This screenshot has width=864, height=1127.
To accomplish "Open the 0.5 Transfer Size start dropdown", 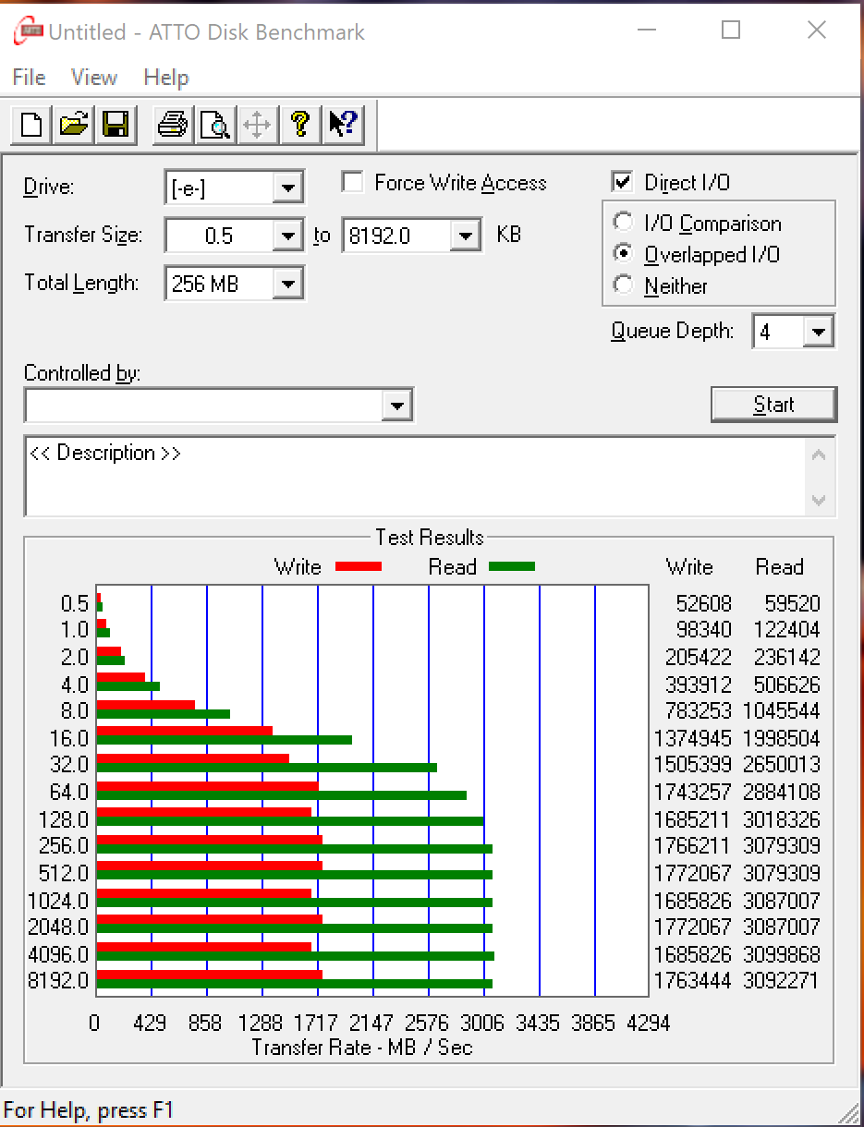I will pyautogui.click(x=289, y=236).
